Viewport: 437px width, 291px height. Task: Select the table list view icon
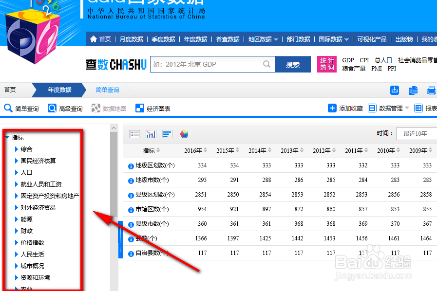tap(134, 134)
